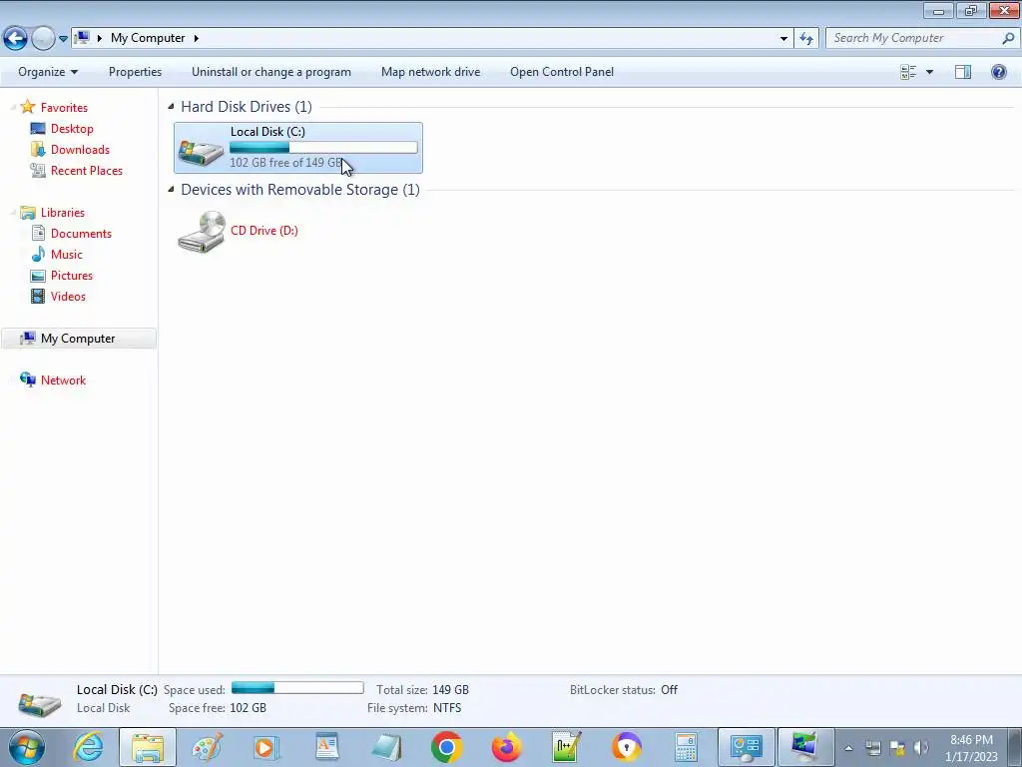Click the Space used bar in details pane

(x=297, y=687)
